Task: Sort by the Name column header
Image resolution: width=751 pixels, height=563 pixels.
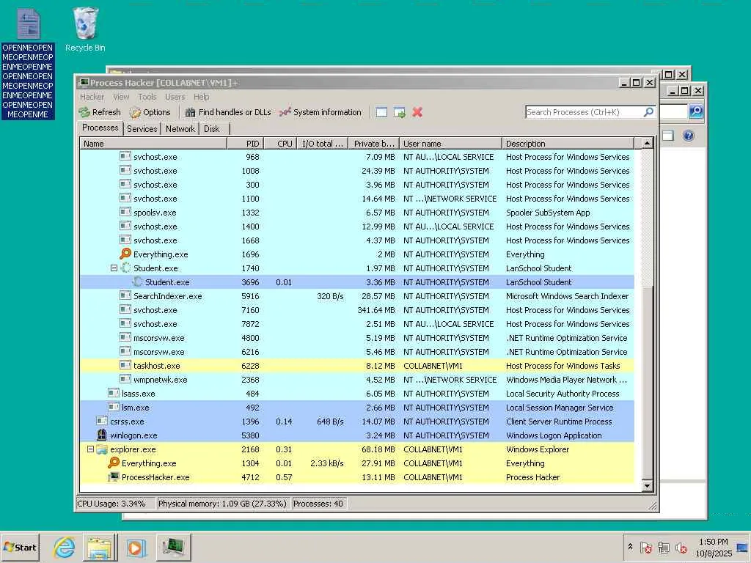Action: coord(153,144)
